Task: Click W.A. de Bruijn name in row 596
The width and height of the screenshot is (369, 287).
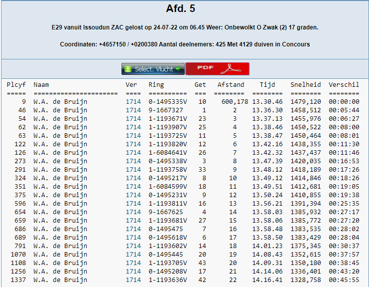Action: [x=60, y=204]
